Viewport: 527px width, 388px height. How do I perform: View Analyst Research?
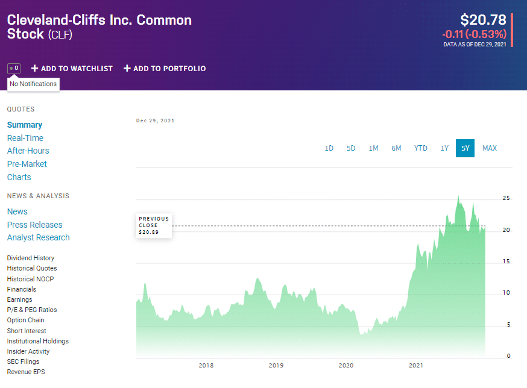[x=39, y=237]
